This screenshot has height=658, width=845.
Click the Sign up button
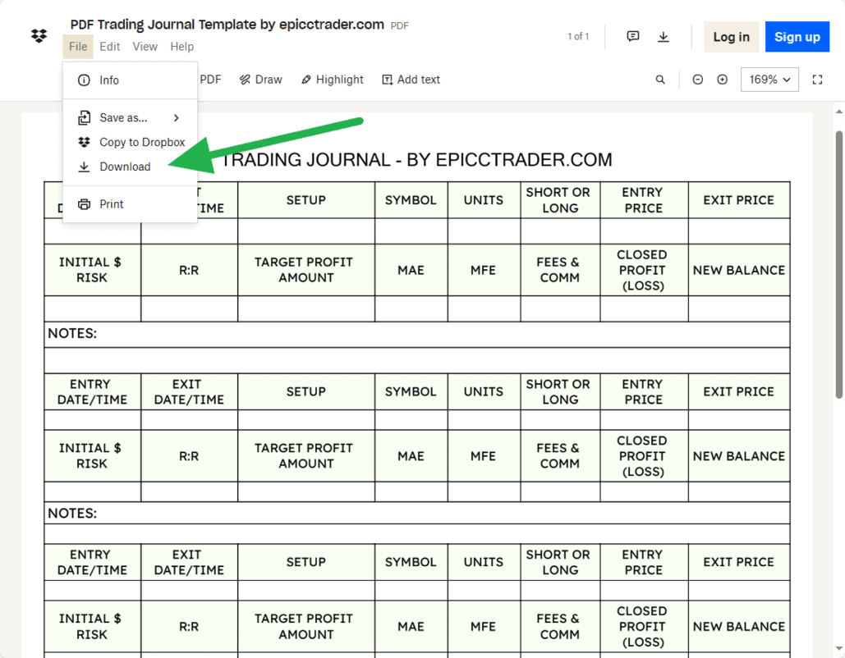click(797, 37)
